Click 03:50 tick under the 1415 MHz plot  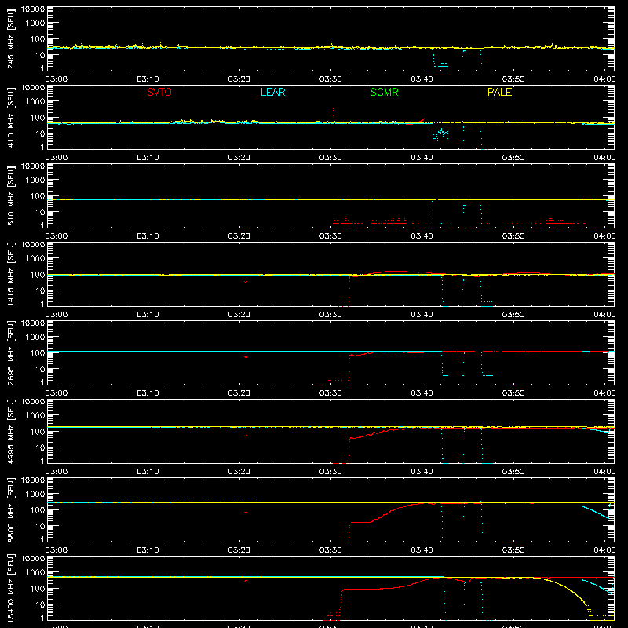tap(513, 315)
